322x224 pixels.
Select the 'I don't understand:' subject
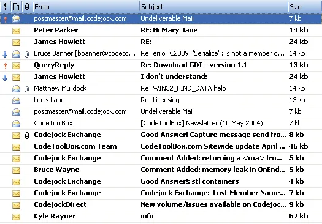click(x=174, y=77)
